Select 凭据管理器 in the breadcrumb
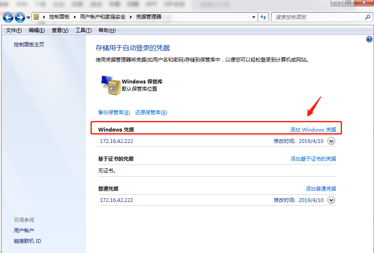Image resolution: width=374 pixels, height=253 pixels. point(149,17)
